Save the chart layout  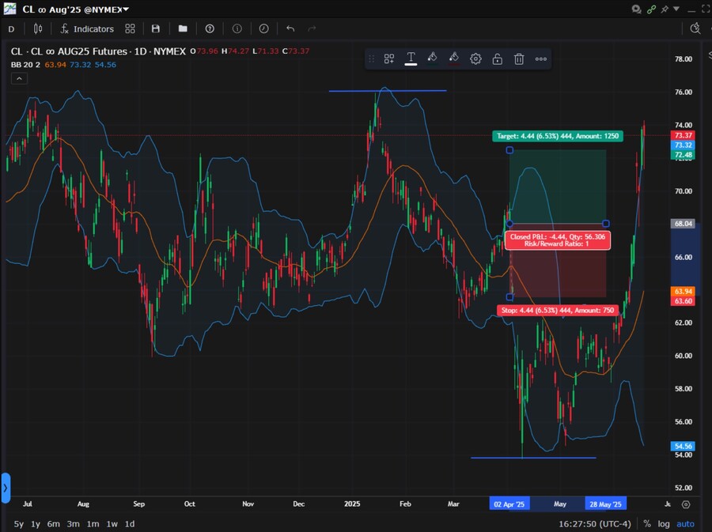pos(156,29)
